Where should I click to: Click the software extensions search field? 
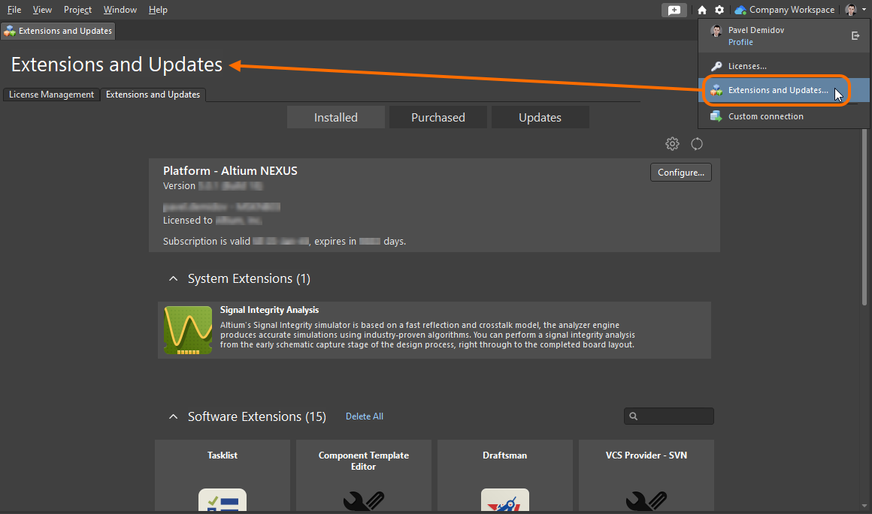673,416
